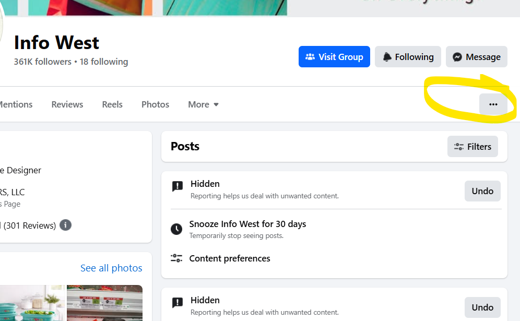The height and width of the screenshot is (321, 520).
Task: Toggle the Following notification button
Action: point(408,57)
